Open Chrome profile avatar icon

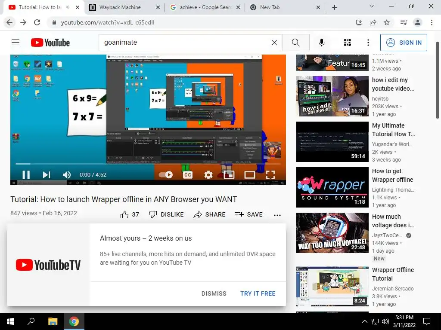point(418,22)
